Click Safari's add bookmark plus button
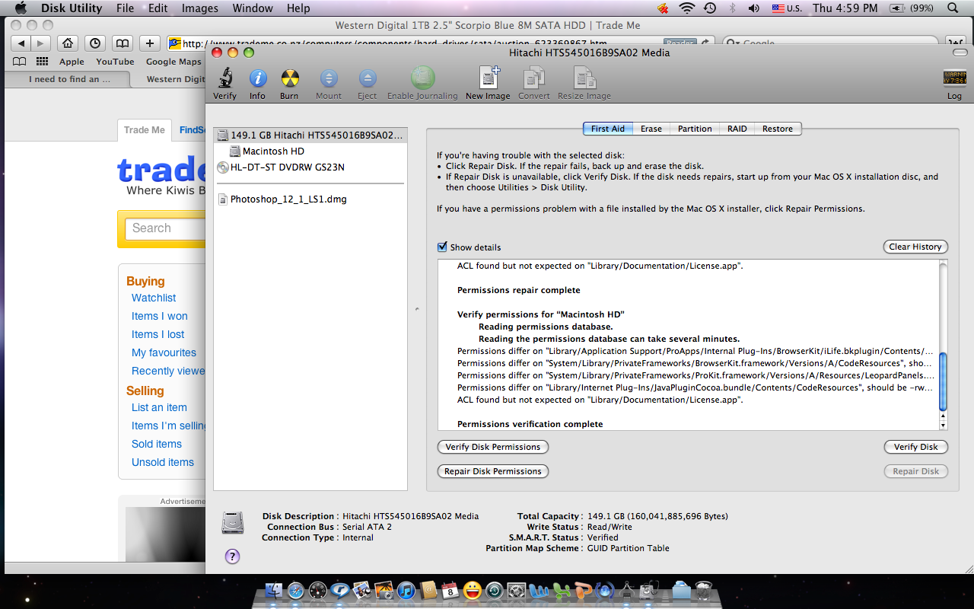Image resolution: width=974 pixels, height=609 pixels. [x=150, y=43]
